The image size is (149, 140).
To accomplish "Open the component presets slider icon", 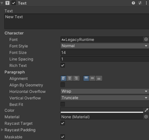I will click(140, 3).
